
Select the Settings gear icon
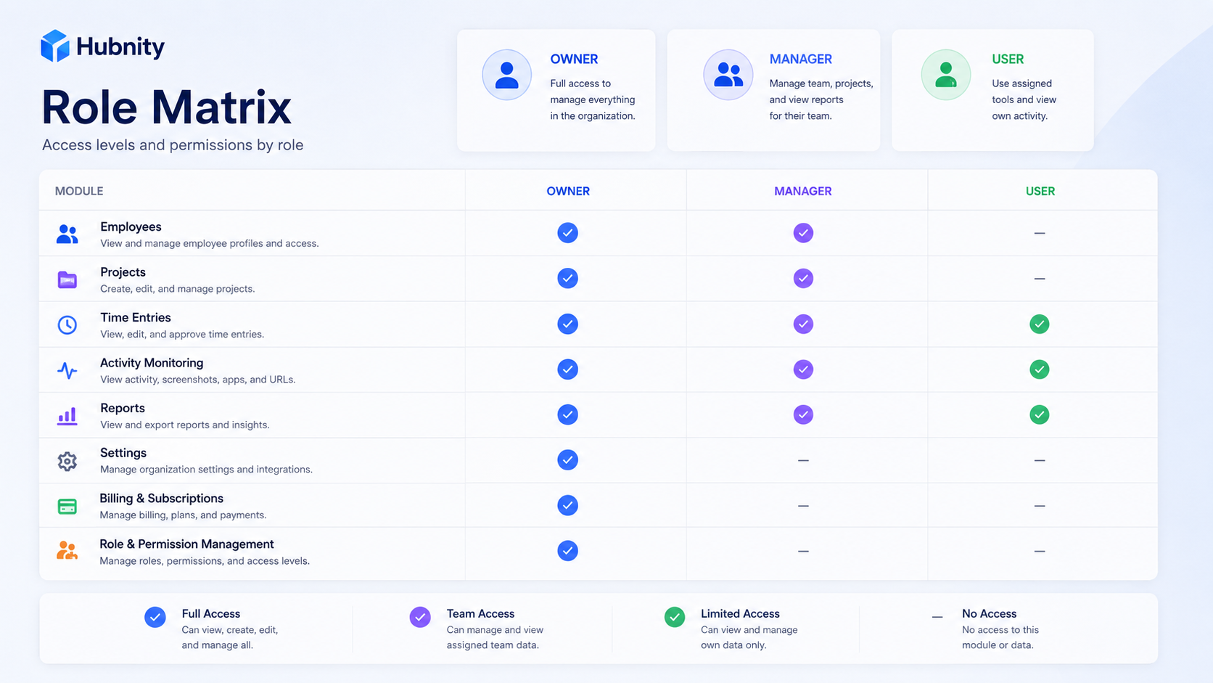pos(67,461)
